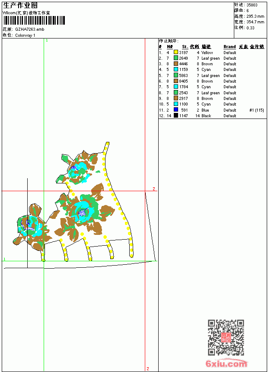Click the GZHA7263.emb file name

30,29
